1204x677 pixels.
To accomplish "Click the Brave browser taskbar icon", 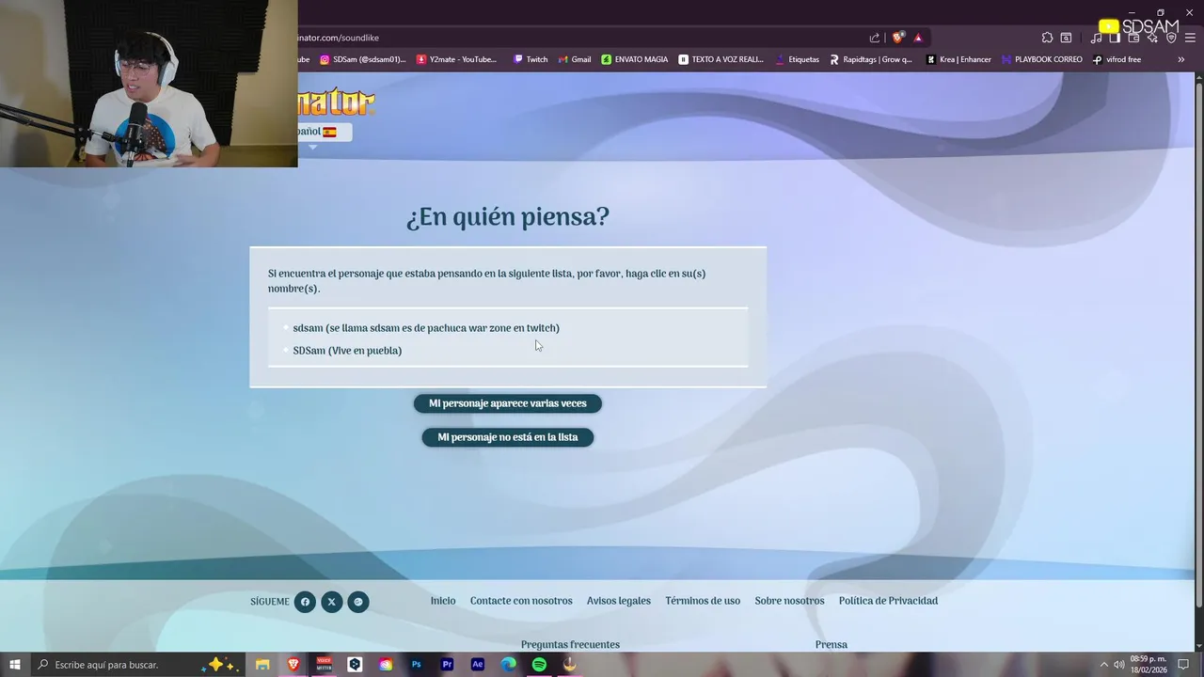I will [x=293, y=665].
